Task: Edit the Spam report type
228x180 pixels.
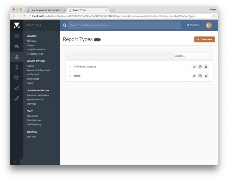Action: (x=194, y=76)
